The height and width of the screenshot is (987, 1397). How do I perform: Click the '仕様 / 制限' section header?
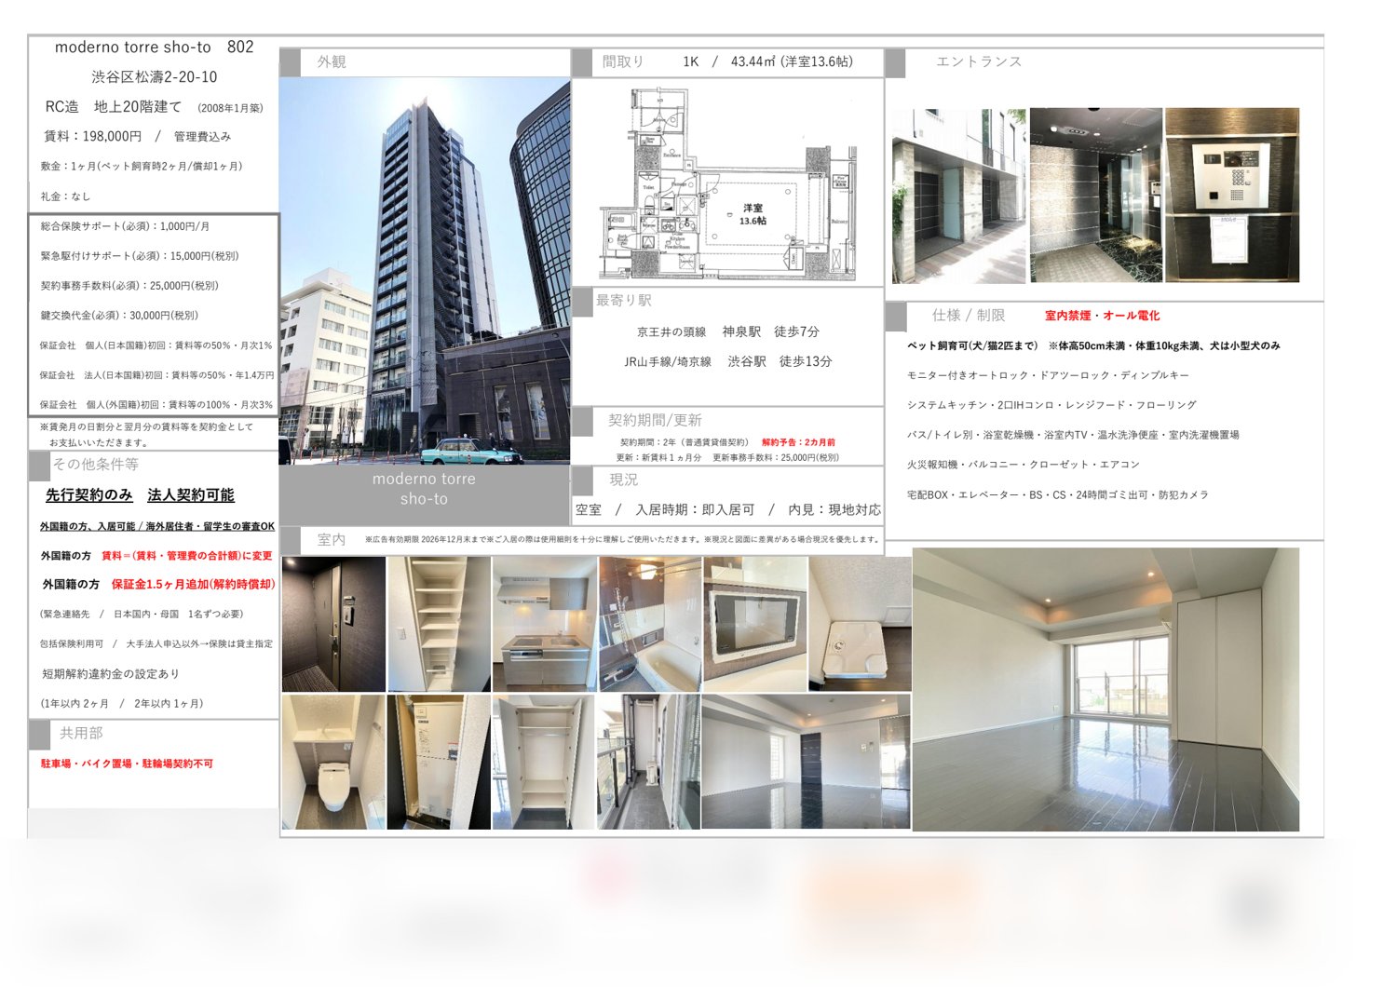pyautogui.click(x=969, y=316)
